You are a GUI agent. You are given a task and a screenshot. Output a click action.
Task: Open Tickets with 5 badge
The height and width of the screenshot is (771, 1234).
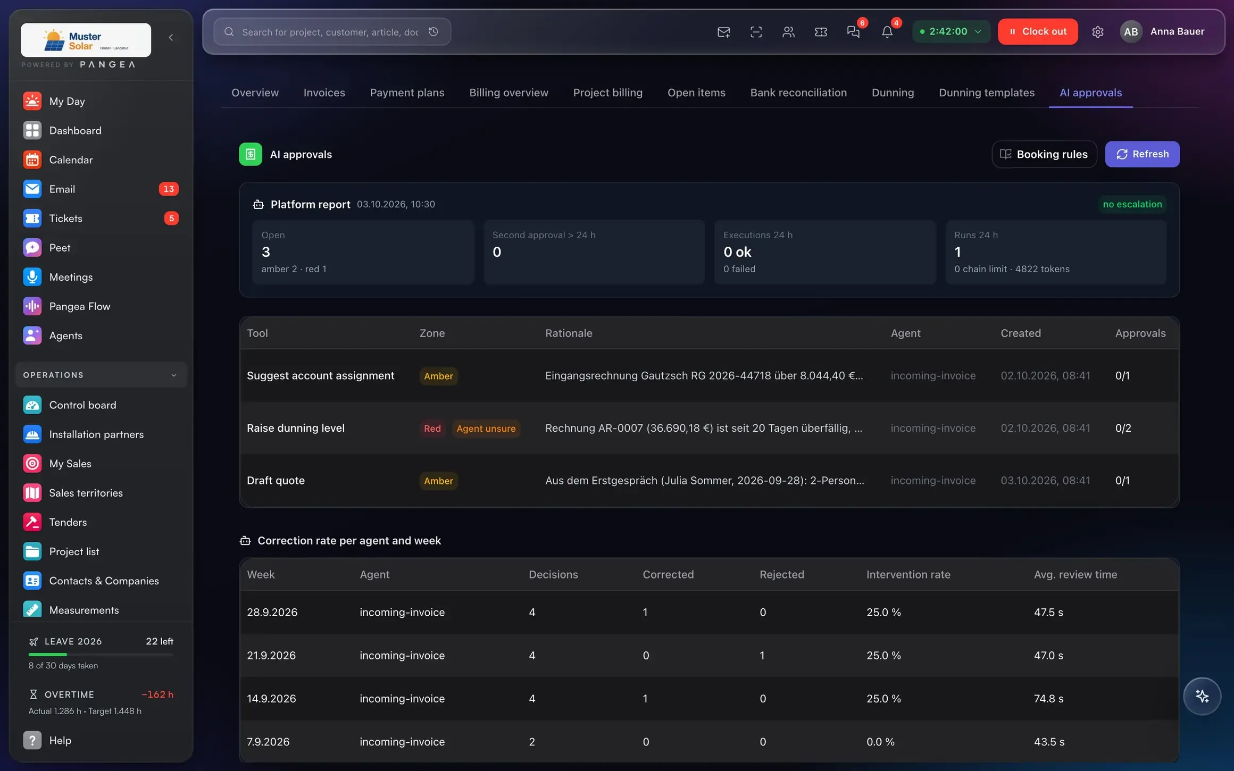(101, 219)
